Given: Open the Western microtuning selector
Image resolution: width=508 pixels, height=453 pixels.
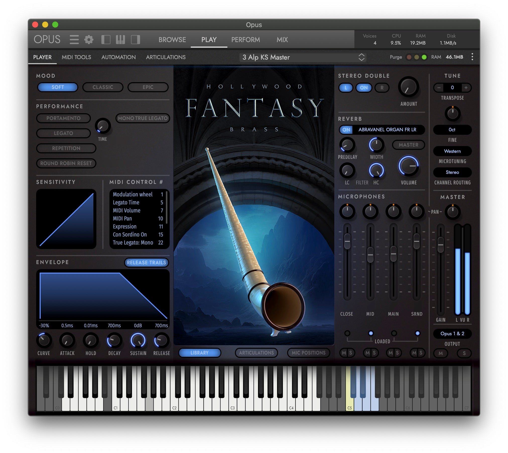Looking at the screenshot, I should coord(452,151).
